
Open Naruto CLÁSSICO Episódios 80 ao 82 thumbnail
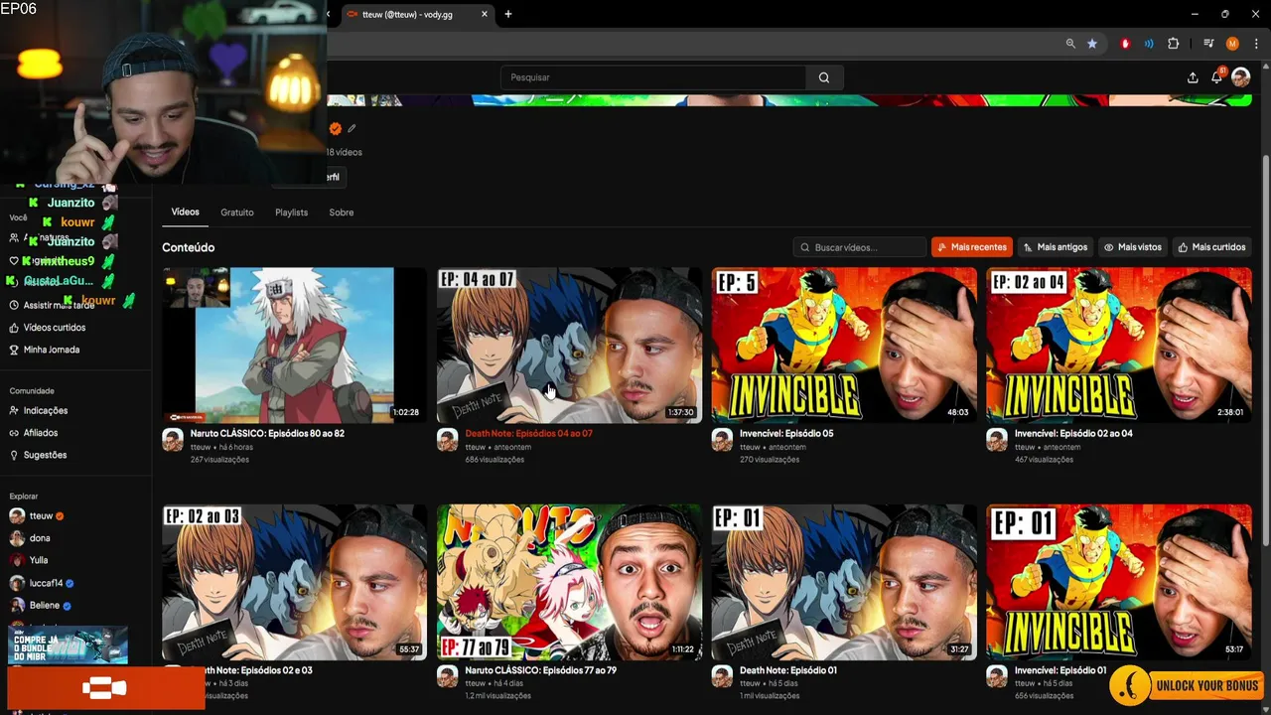coord(295,346)
